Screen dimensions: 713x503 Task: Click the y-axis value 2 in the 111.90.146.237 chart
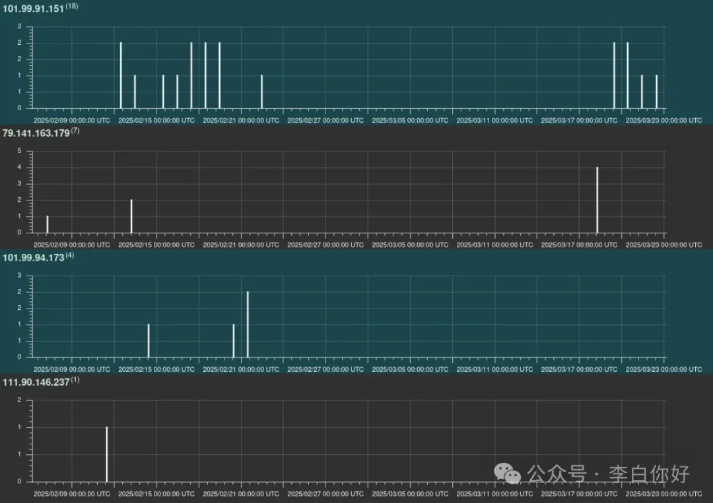pos(19,399)
